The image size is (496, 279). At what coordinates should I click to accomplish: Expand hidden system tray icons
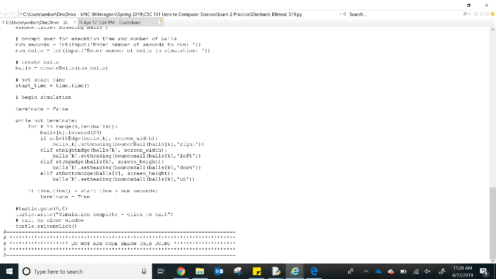366,271
